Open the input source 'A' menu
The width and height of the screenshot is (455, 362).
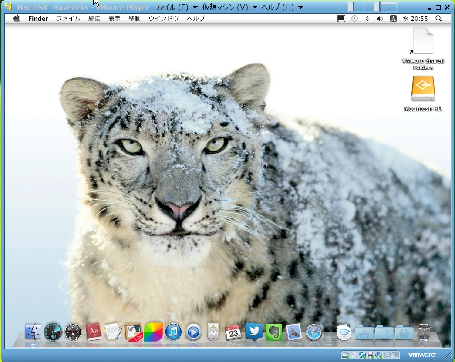[393, 19]
